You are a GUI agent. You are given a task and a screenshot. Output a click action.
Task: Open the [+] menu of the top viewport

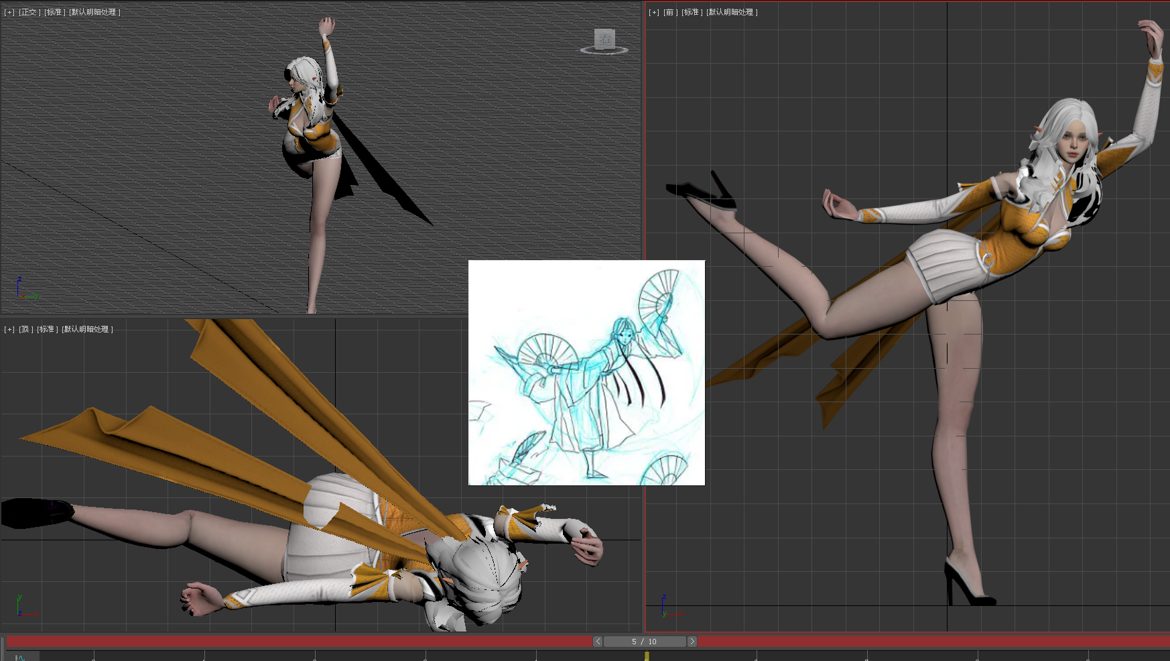click(x=9, y=329)
